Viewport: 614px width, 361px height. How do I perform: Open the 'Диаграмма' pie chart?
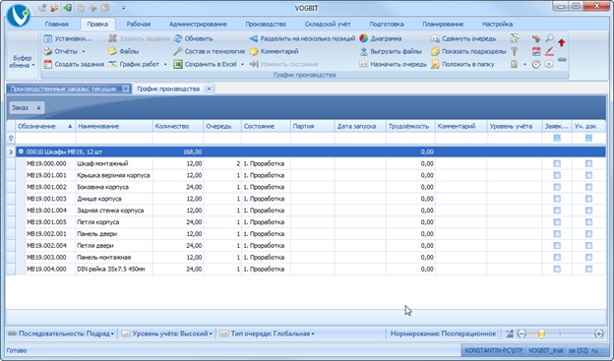point(380,38)
